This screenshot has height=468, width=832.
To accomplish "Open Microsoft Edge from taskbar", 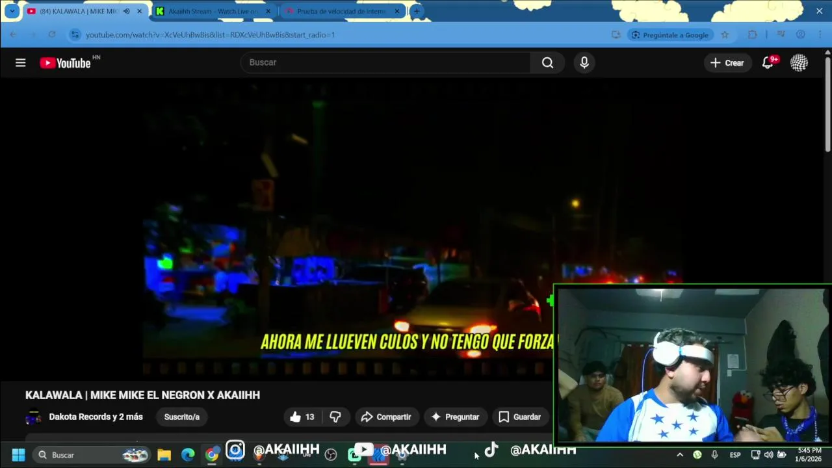I will point(188,455).
